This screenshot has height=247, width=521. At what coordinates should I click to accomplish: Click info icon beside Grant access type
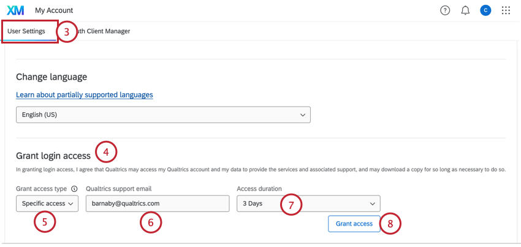(x=74, y=189)
